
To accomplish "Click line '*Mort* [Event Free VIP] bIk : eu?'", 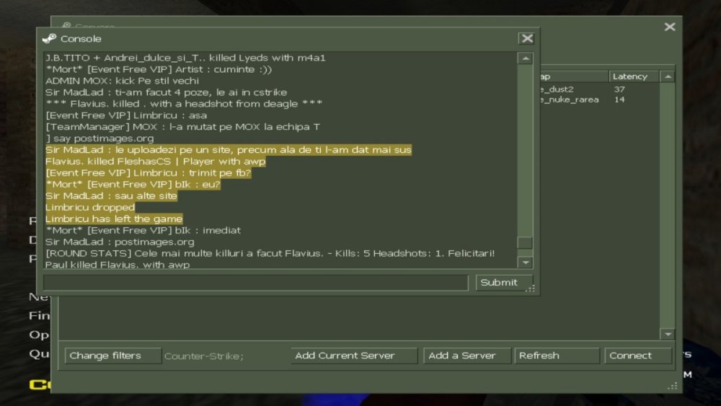I will (133, 185).
